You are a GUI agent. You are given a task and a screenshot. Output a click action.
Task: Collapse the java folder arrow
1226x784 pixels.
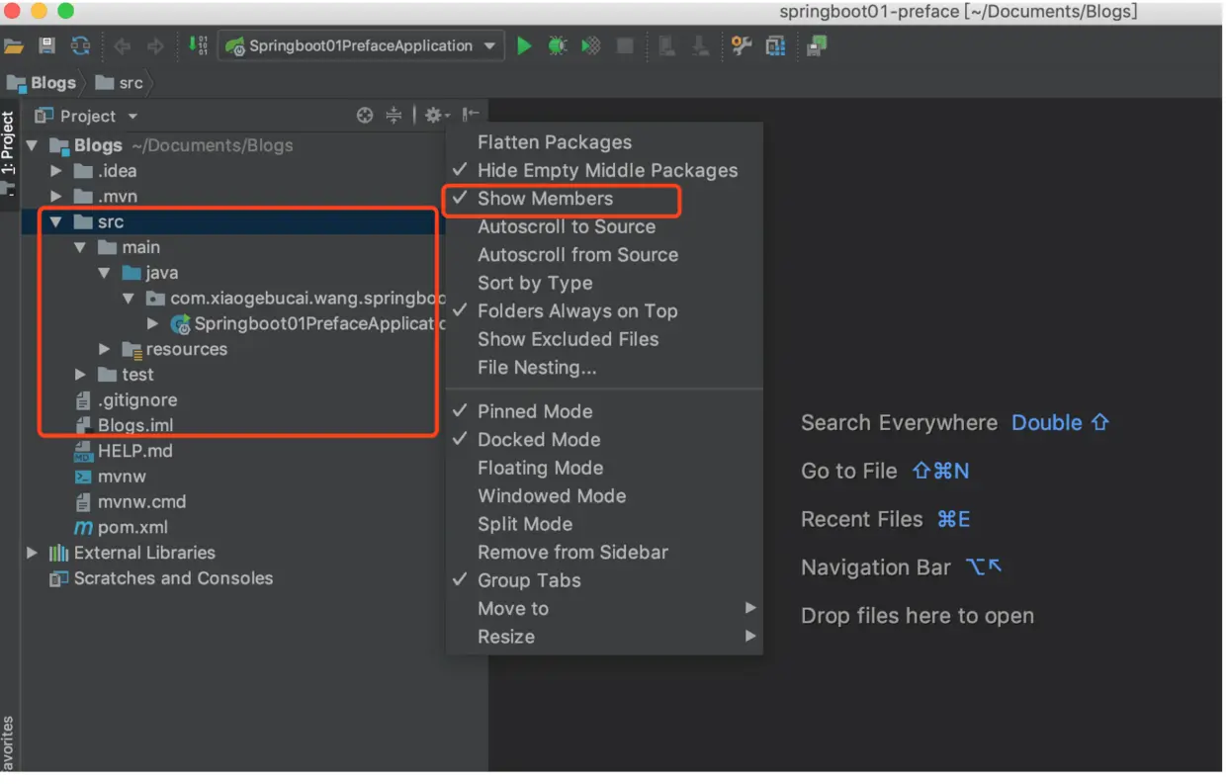point(105,273)
